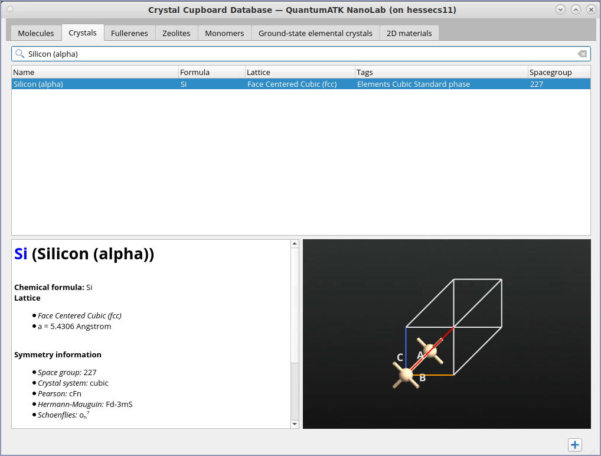This screenshot has height=456, width=601.
Task: Sort list by Lattice column header
Action: pyautogui.click(x=300, y=72)
